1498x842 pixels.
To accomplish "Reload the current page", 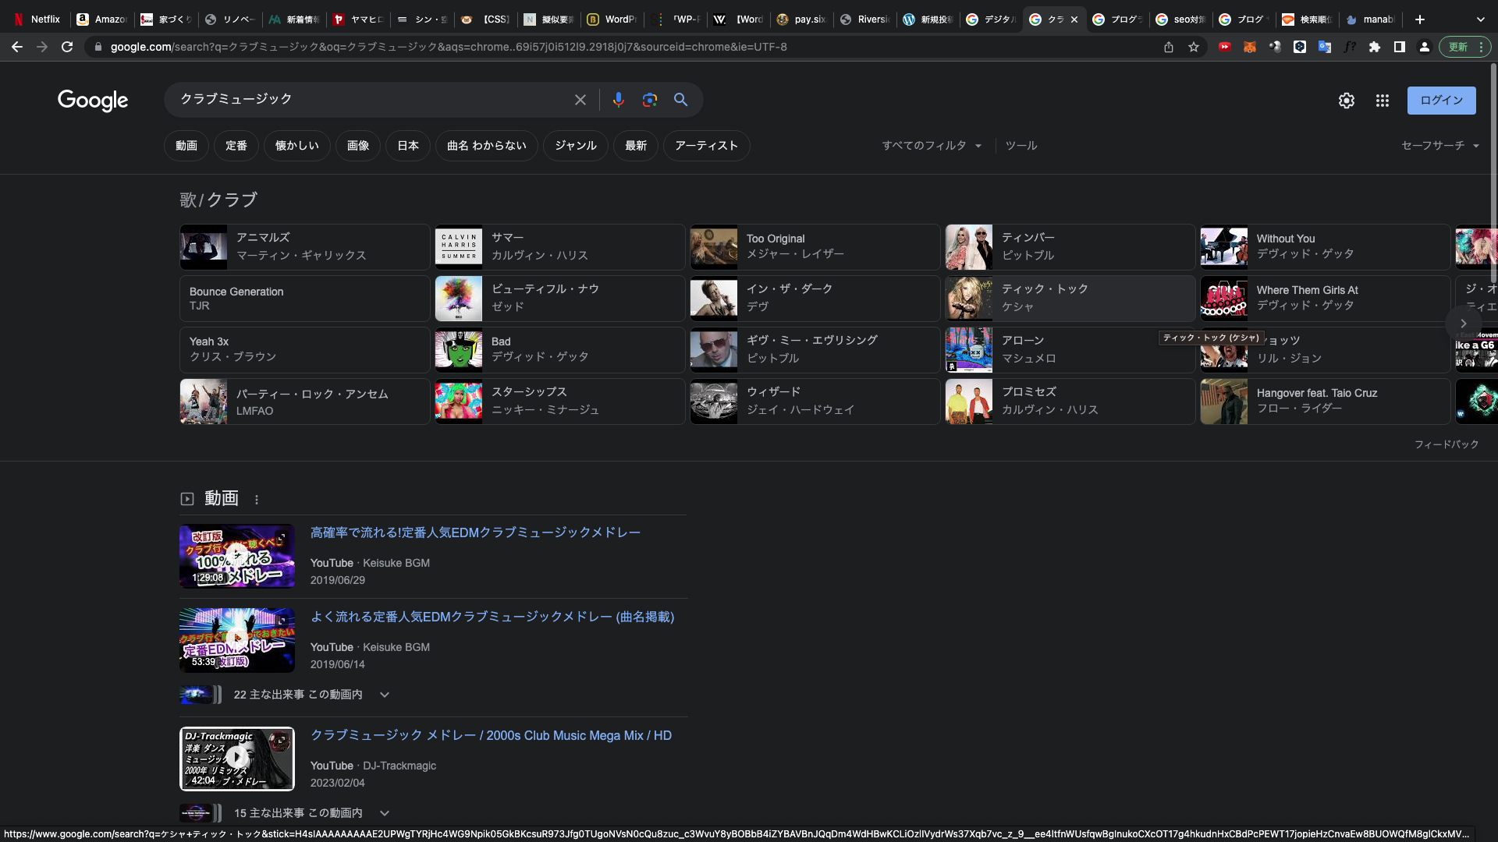I will pos(67,47).
